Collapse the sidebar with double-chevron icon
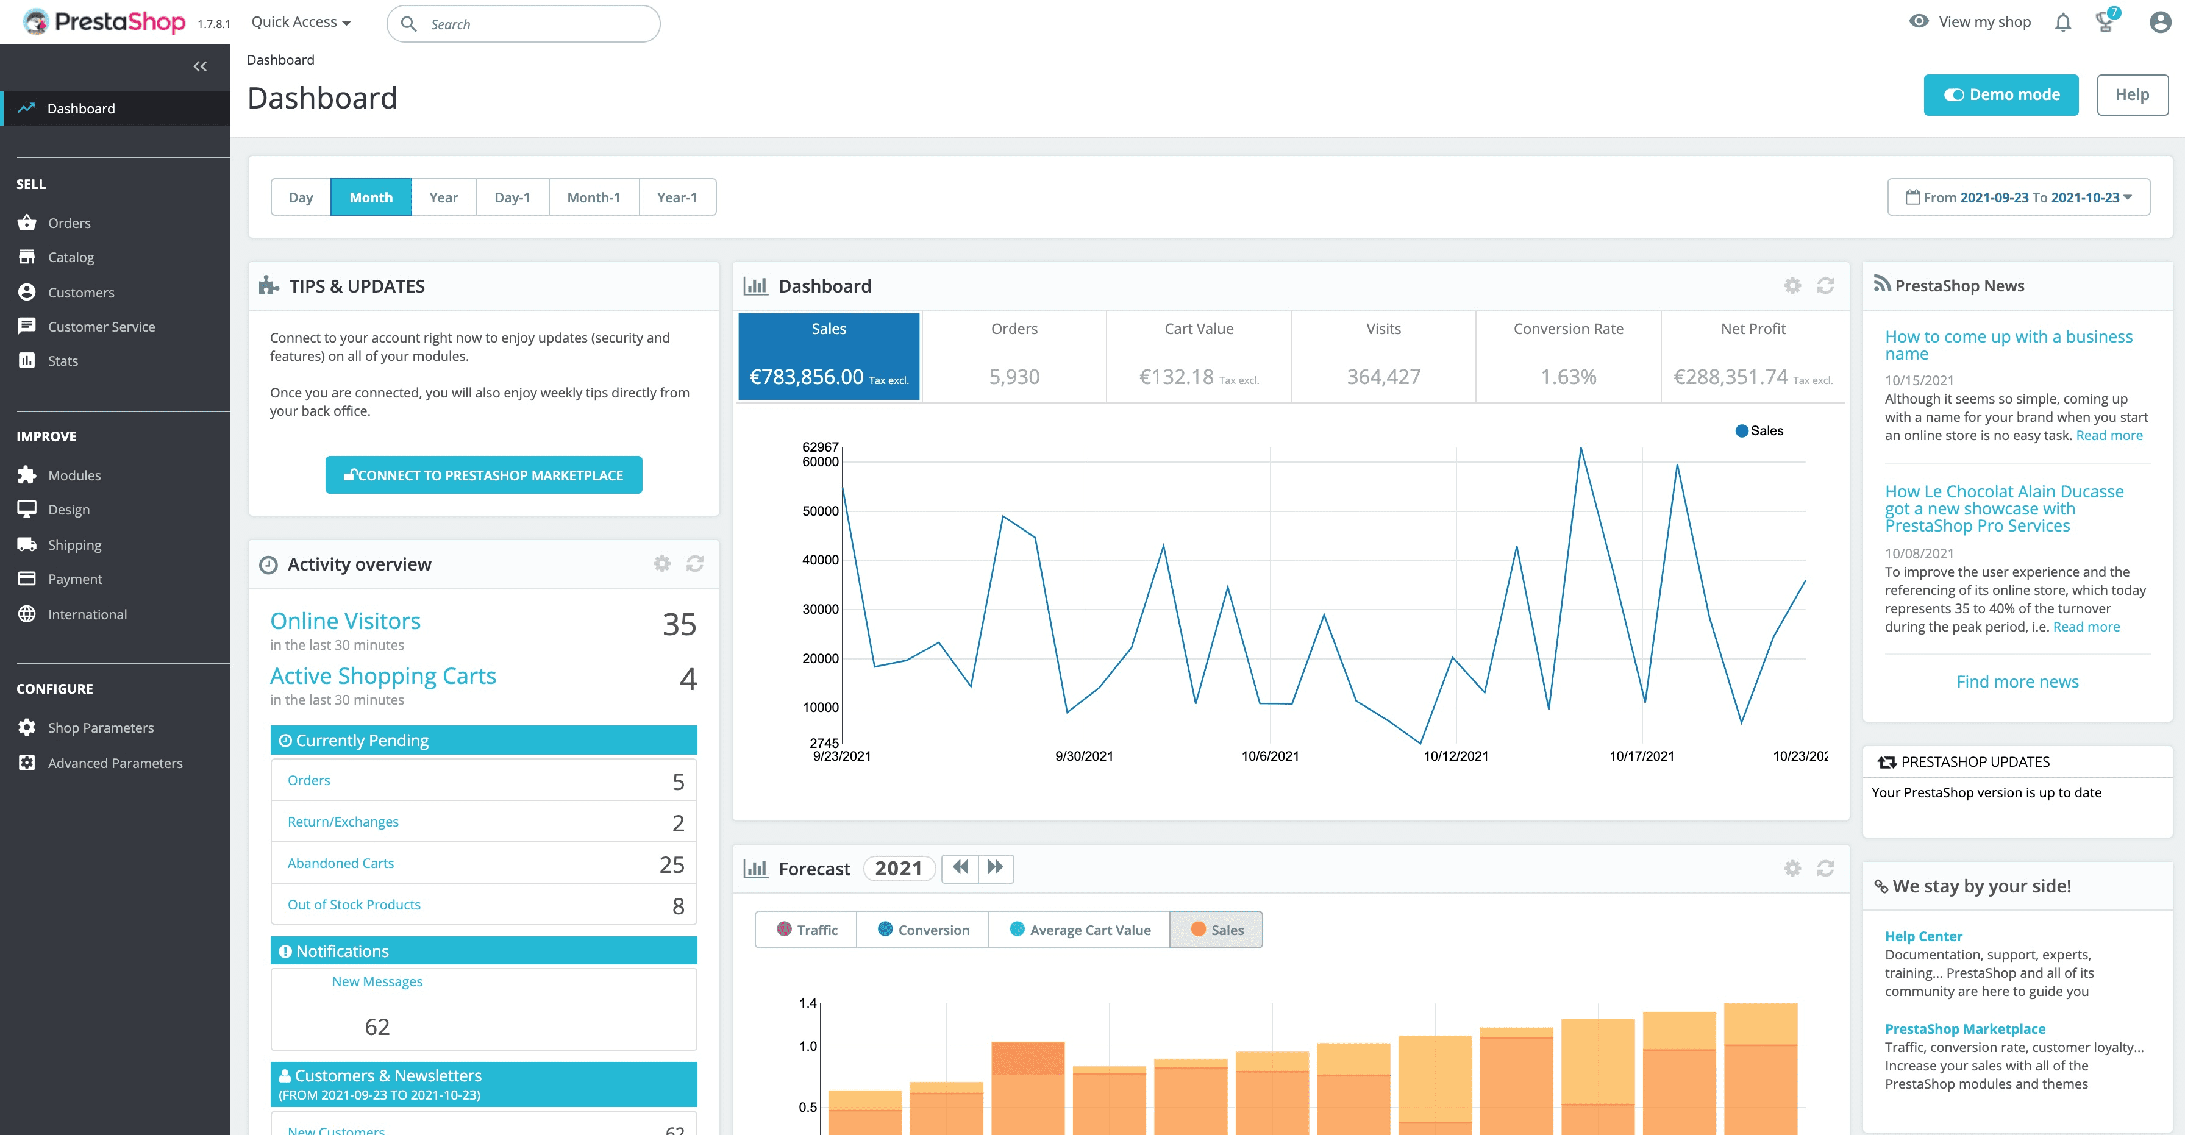Image resolution: width=2185 pixels, height=1135 pixels. pos(200,66)
